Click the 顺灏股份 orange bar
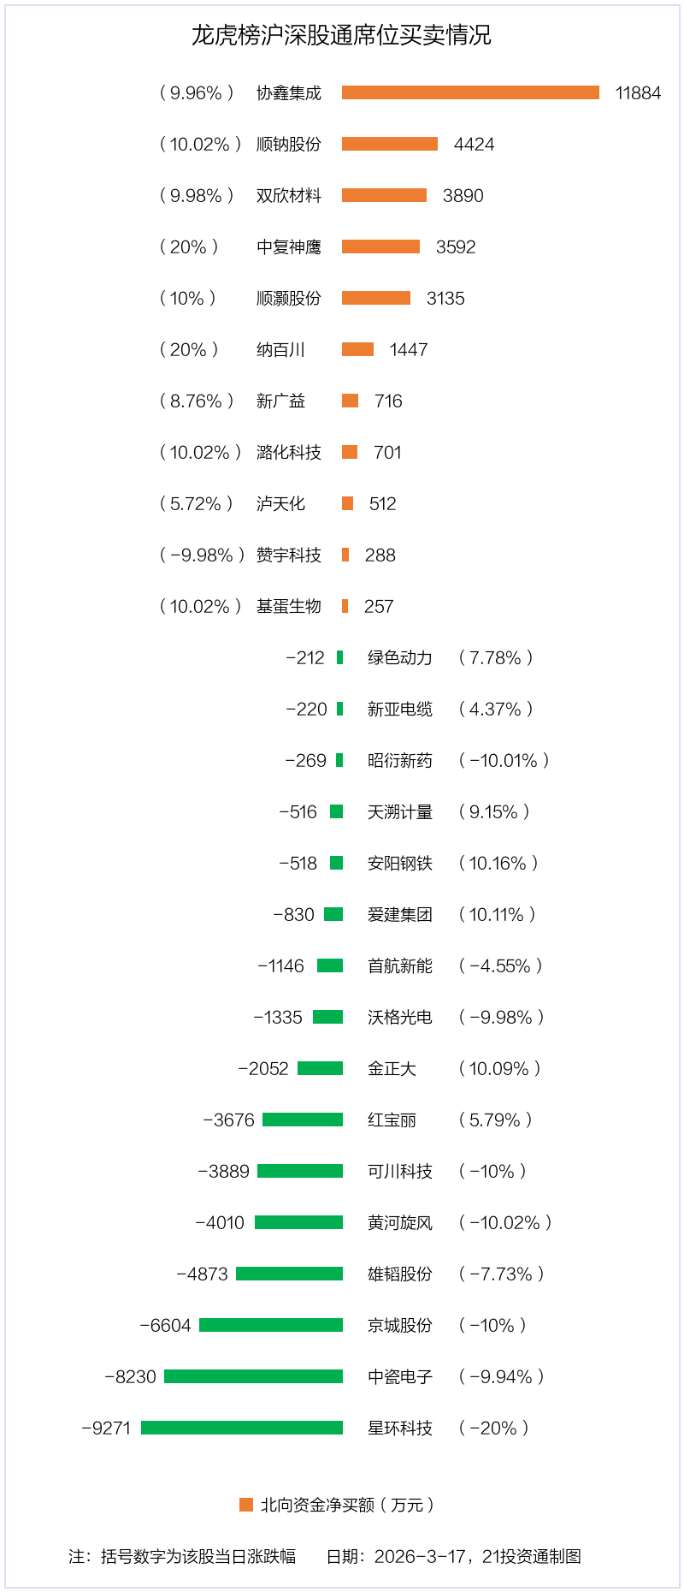Screen dimensions: 684x1592 click(376, 298)
